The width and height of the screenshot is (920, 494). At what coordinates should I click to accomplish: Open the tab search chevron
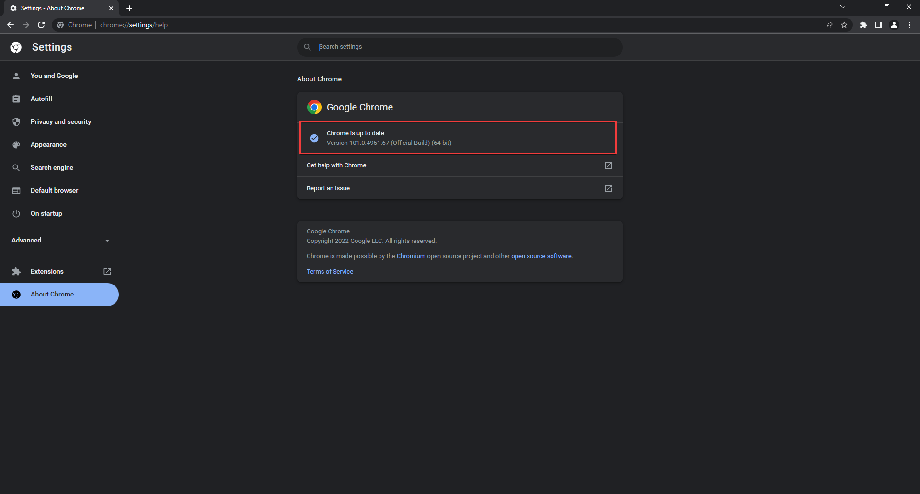[843, 7]
